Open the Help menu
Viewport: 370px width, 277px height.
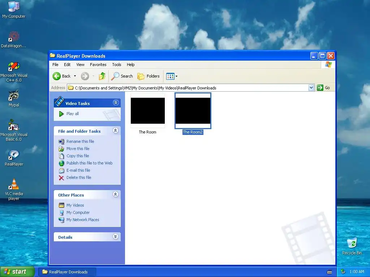[x=130, y=65]
